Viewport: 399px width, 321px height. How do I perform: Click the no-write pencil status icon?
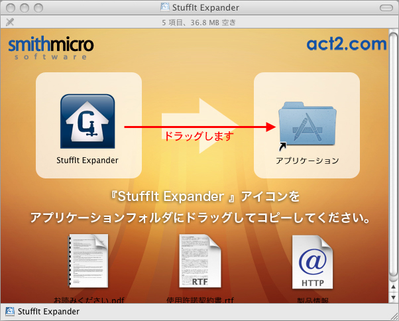[x=10, y=22]
